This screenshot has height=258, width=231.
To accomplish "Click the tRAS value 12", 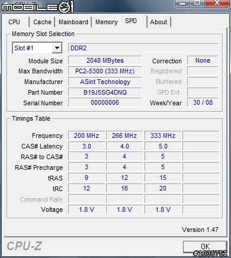I will pyautogui.click(x=124, y=178).
